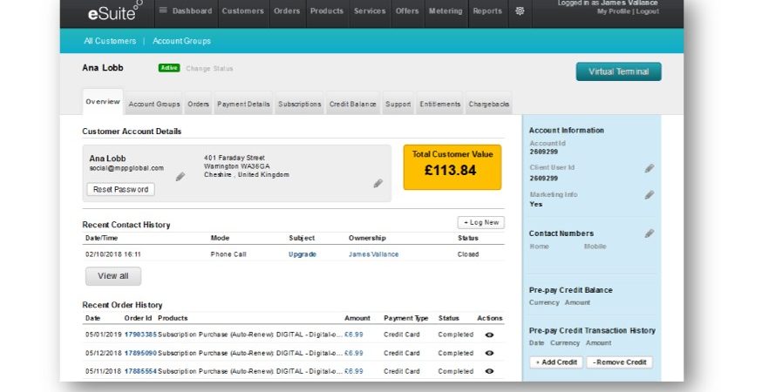Click the Change Status link

point(209,68)
